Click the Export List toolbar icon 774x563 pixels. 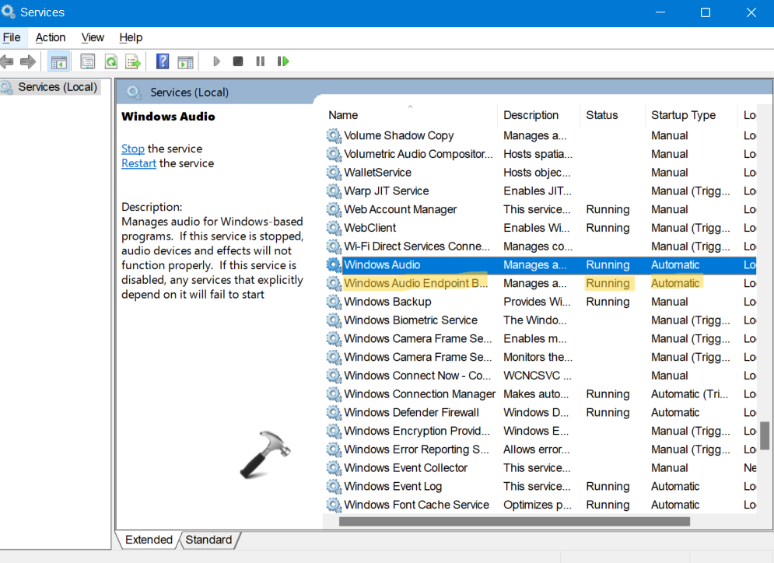click(x=133, y=61)
